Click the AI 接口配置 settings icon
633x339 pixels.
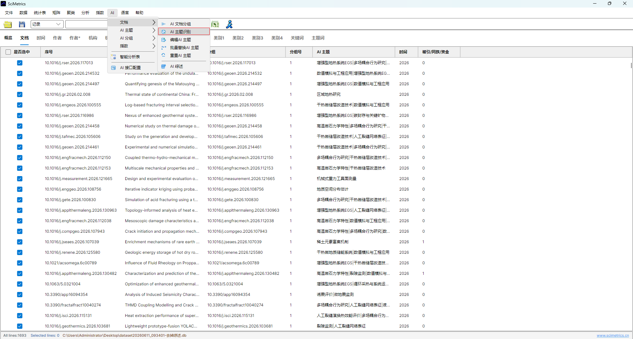pyautogui.click(x=113, y=68)
